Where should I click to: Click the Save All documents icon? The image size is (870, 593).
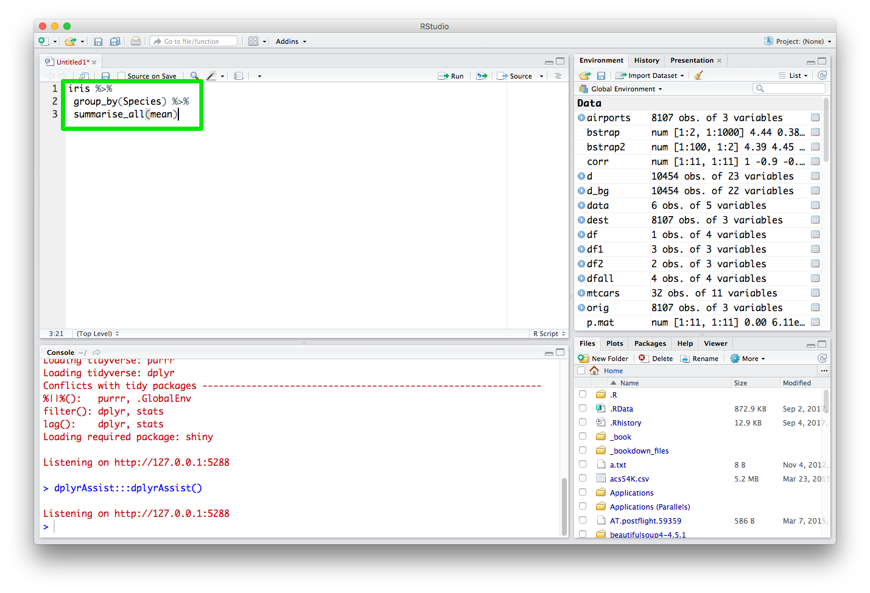tap(115, 41)
